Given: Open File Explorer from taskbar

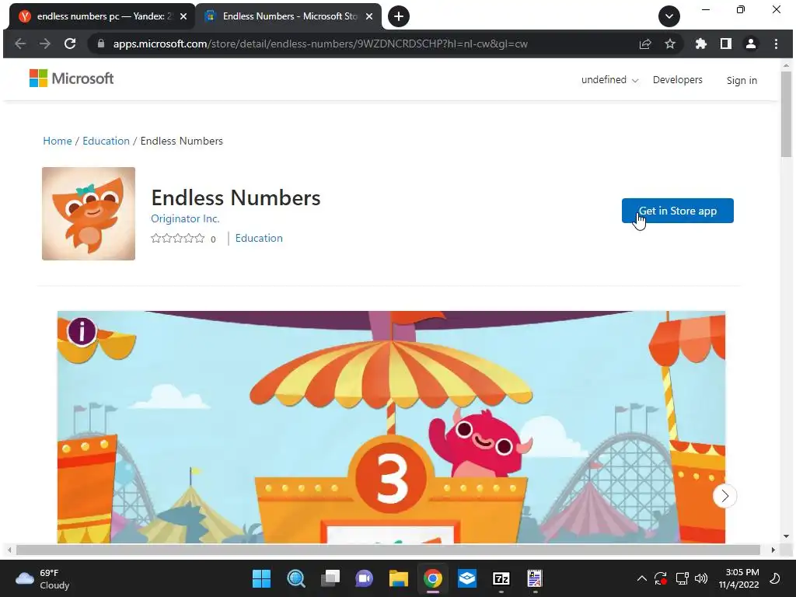Looking at the screenshot, I should (x=399, y=578).
